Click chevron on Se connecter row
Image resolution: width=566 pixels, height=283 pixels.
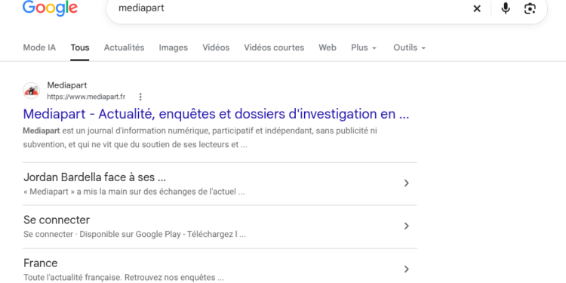click(407, 226)
